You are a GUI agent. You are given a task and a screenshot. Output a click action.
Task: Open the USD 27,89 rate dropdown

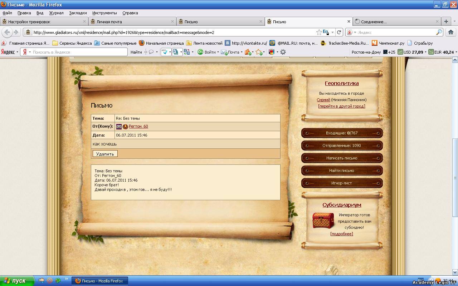pos(425,52)
